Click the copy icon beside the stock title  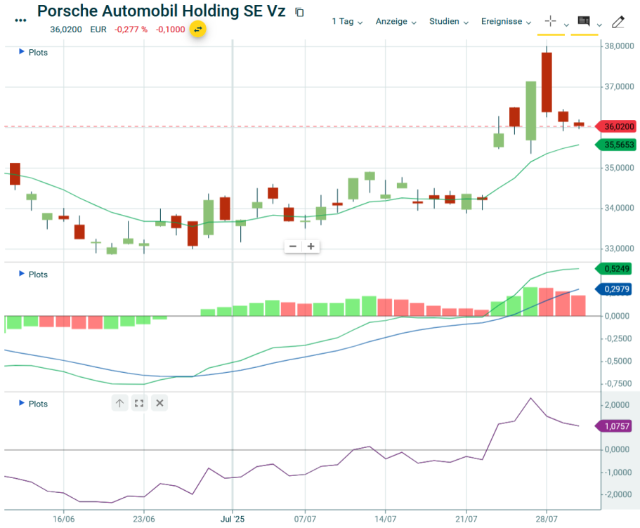coord(299,12)
